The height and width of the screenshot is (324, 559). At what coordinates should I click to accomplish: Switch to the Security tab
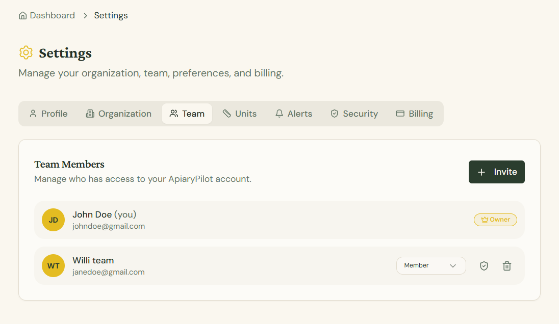(354, 114)
